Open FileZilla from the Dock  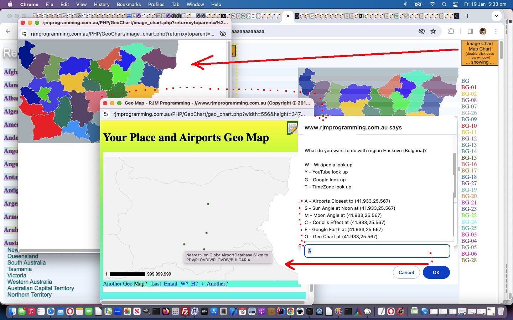tap(185, 311)
